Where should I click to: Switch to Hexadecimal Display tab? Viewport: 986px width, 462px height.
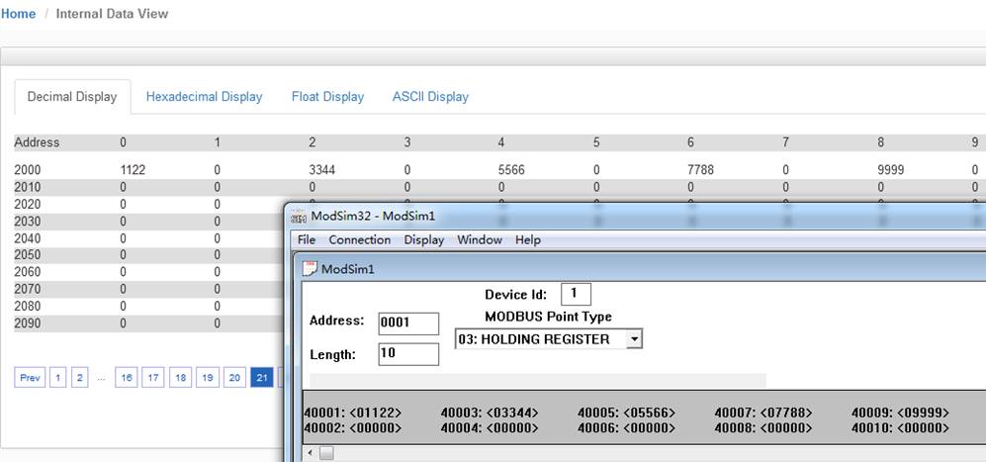204,97
